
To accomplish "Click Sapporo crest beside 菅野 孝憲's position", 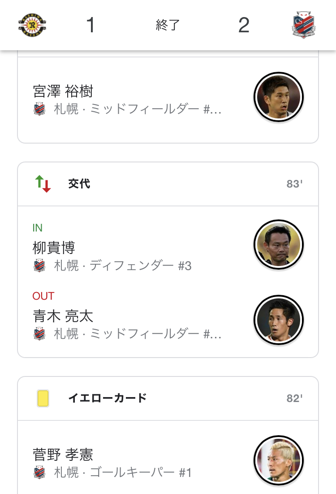I will click(x=39, y=472).
